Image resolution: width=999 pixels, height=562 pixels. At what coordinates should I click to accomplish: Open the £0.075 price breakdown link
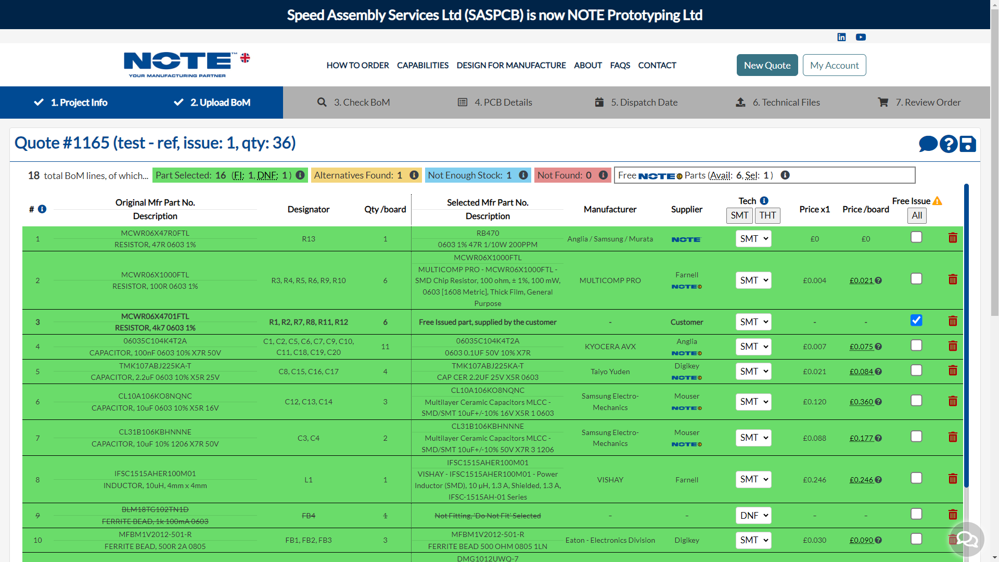click(862, 346)
